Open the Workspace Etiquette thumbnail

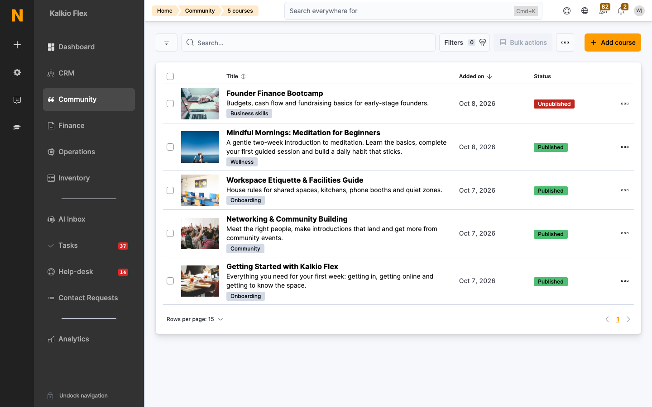coord(200,190)
